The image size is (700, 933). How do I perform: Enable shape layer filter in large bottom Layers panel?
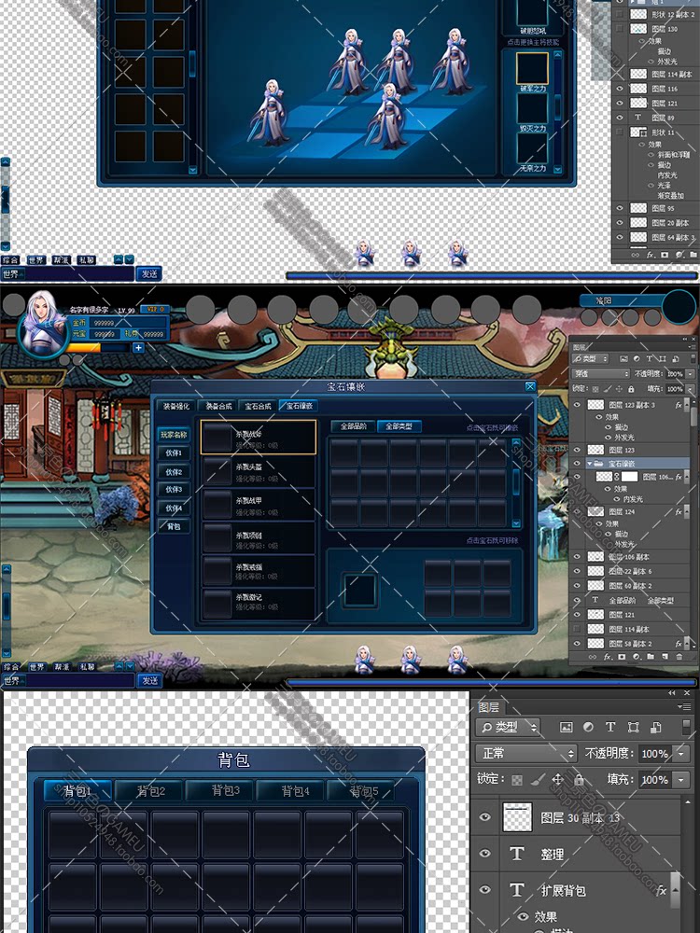click(x=633, y=727)
